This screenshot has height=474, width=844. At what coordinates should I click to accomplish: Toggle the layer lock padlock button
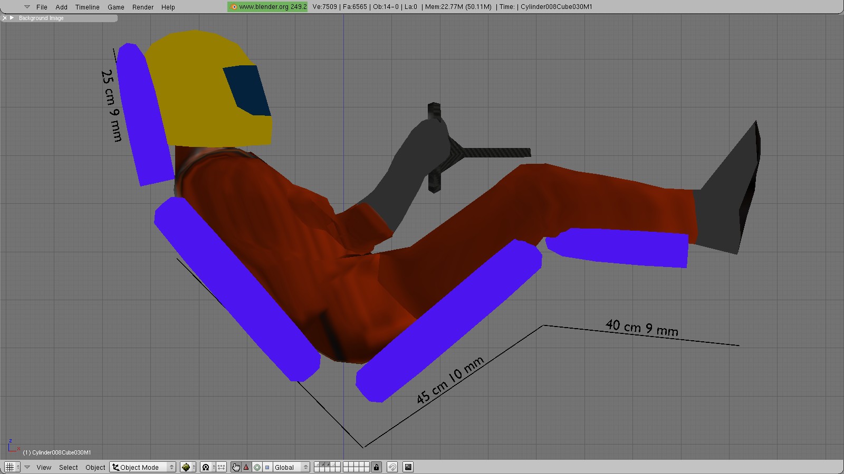(376, 467)
